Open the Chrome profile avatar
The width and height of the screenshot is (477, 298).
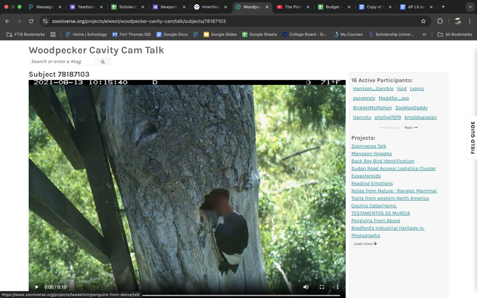pos(458,21)
